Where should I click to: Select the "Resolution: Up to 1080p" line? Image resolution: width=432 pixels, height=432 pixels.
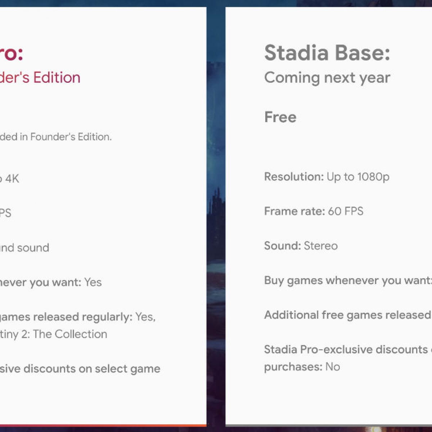tap(327, 177)
